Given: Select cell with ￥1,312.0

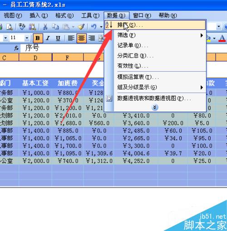Looking at the screenshot, I should coord(99,161).
